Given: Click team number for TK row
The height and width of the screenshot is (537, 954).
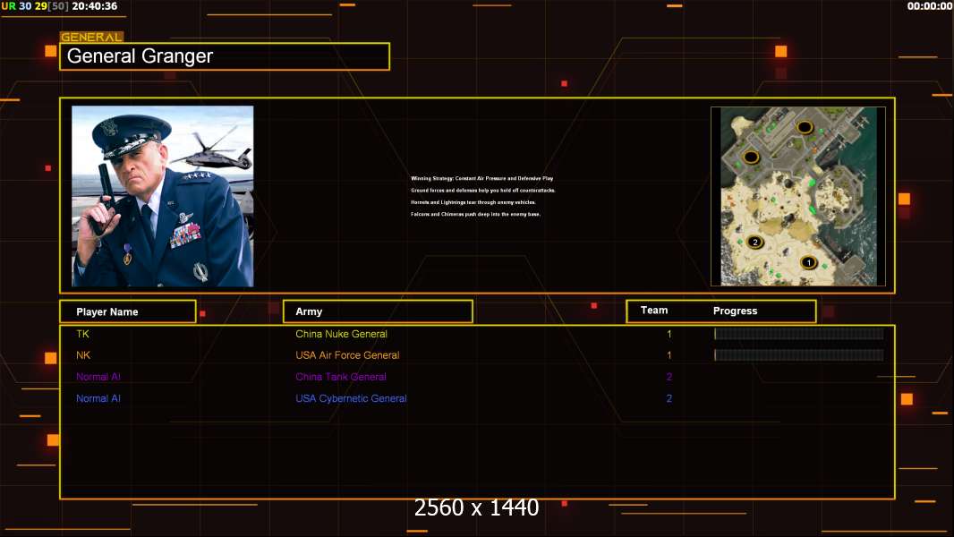Looking at the screenshot, I should point(669,334).
